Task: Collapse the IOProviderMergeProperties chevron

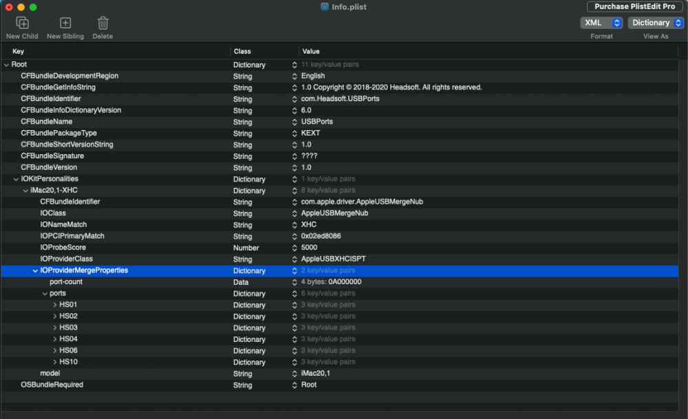Action: click(35, 270)
